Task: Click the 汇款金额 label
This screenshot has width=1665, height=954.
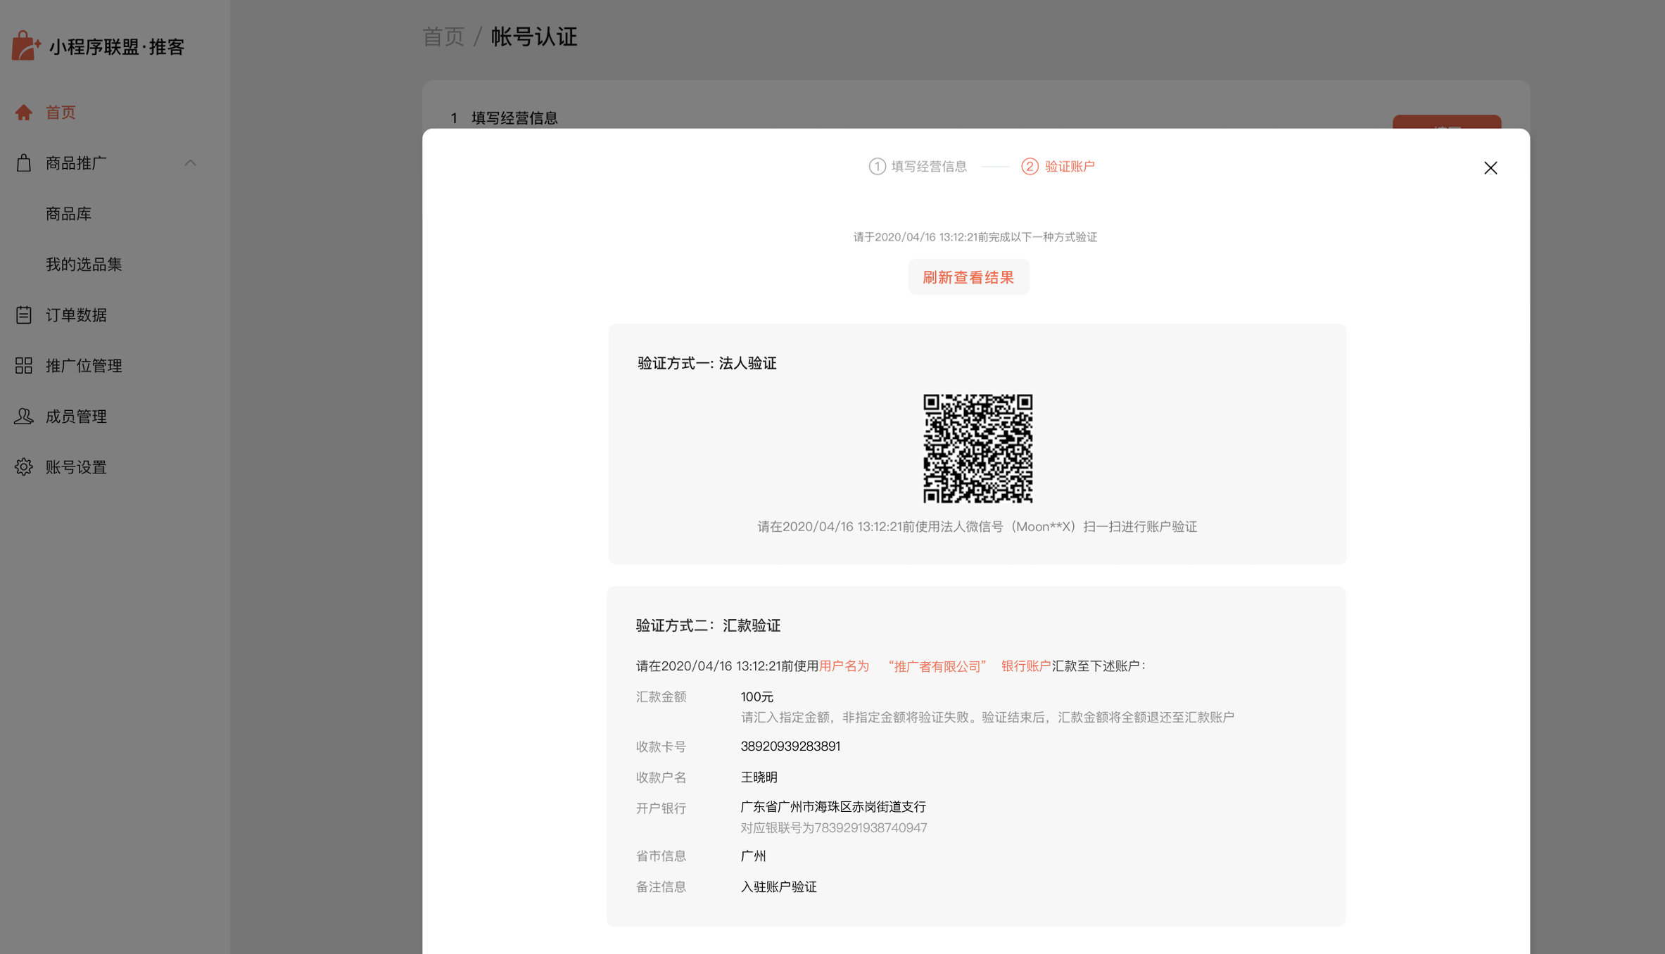Action: tap(661, 697)
